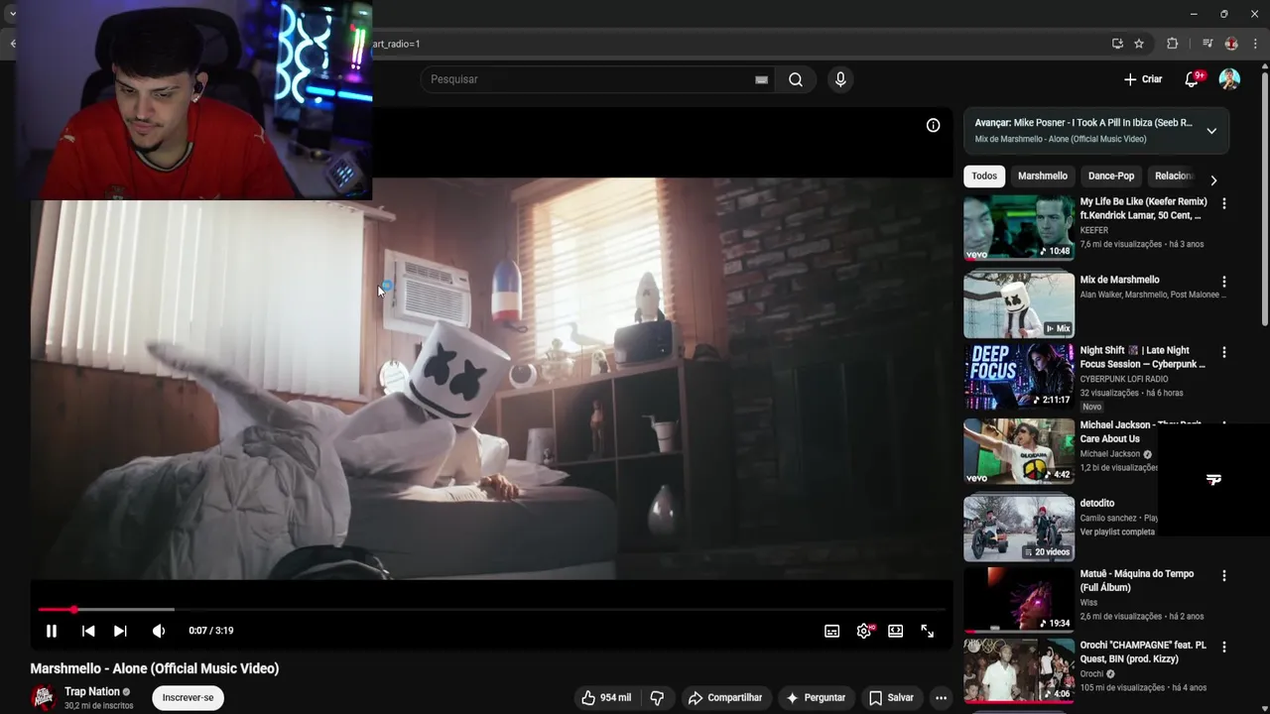This screenshot has width=1270, height=714.
Task: Enter fullscreen mode
Action: pos(927,631)
